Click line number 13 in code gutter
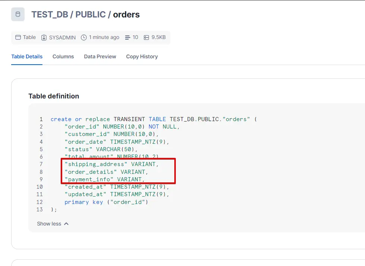The width and height of the screenshot is (365, 266). [39, 210]
